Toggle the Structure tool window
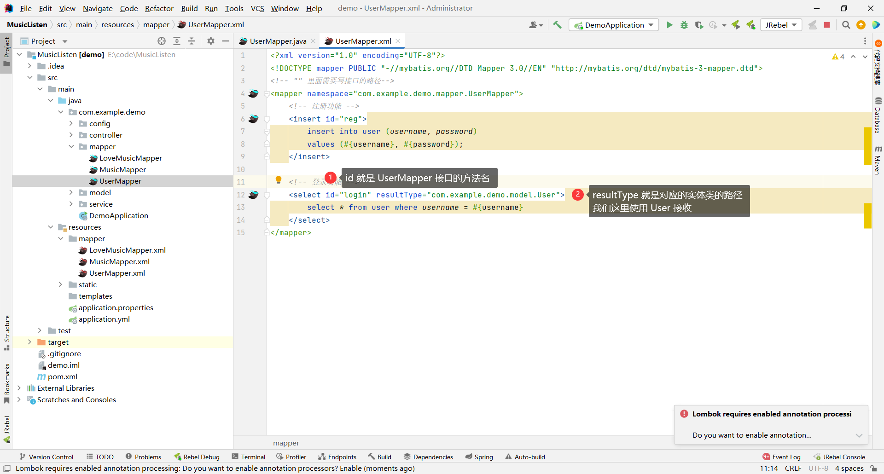This screenshot has height=474, width=884. coord(7,332)
